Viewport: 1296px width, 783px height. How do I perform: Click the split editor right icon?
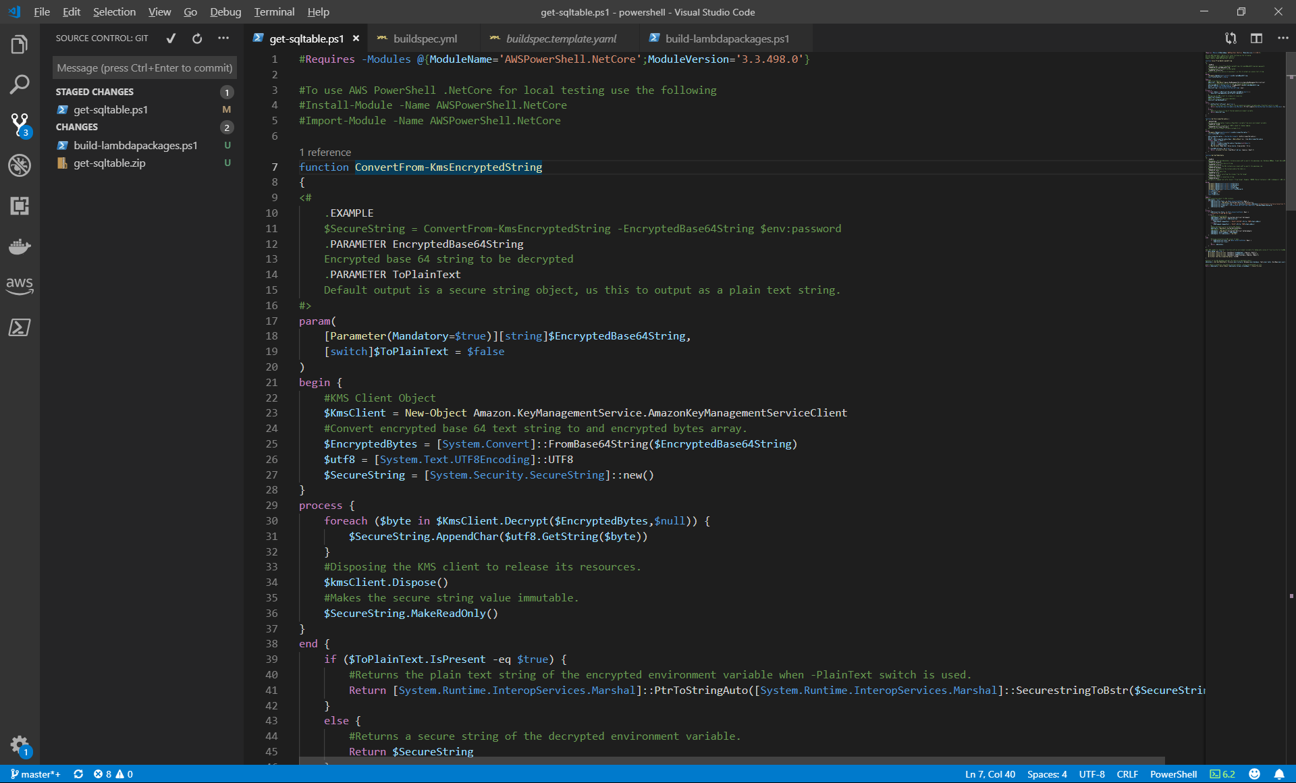click(x=1256, y=38)
